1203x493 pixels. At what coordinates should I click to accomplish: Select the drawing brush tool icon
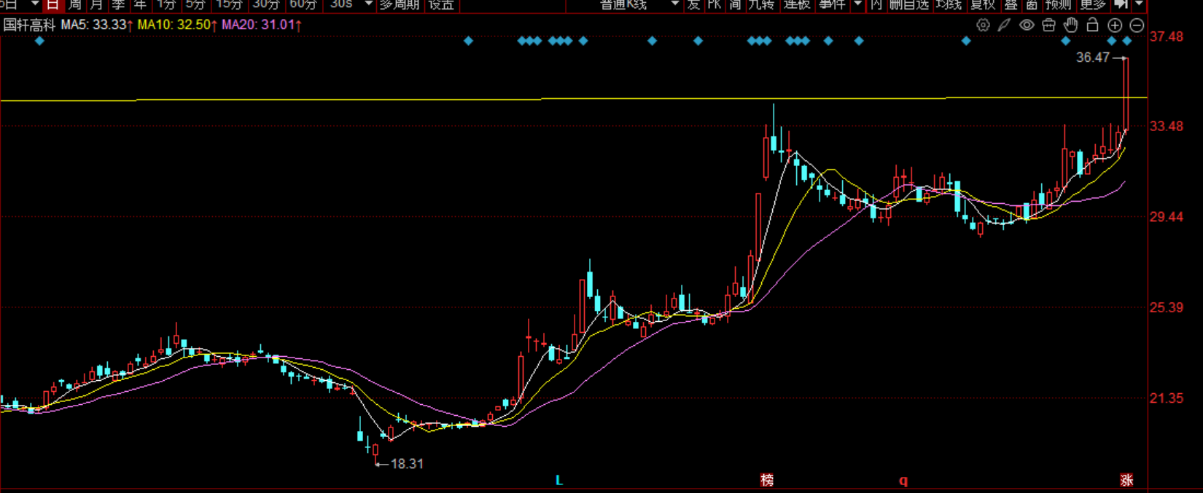[1004, 25]
